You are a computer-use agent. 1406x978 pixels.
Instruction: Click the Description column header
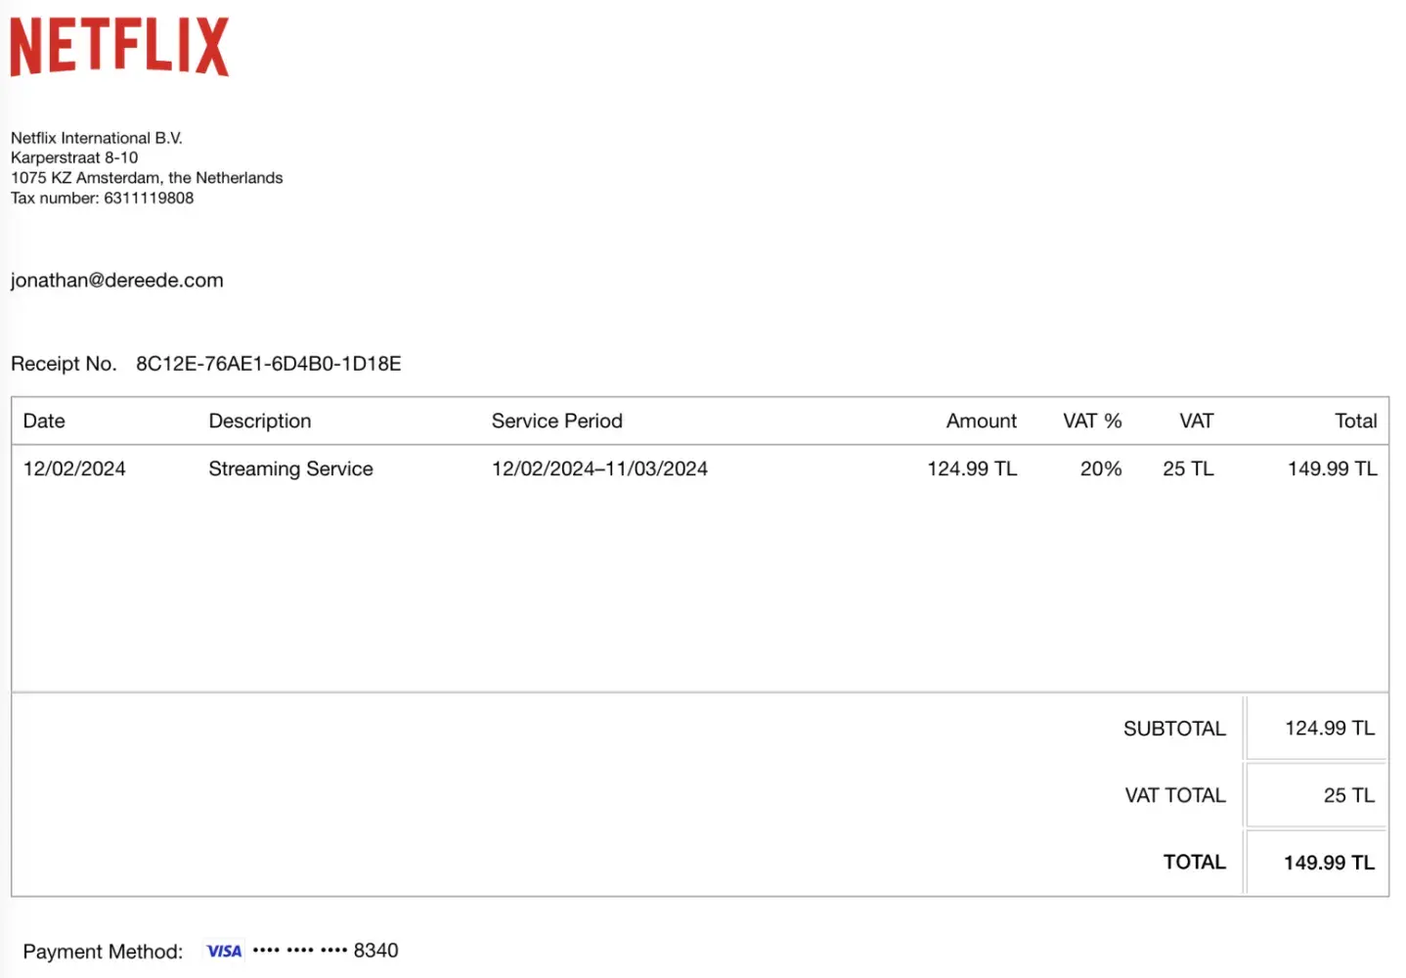pyautogui.click(x=260, y=421)
